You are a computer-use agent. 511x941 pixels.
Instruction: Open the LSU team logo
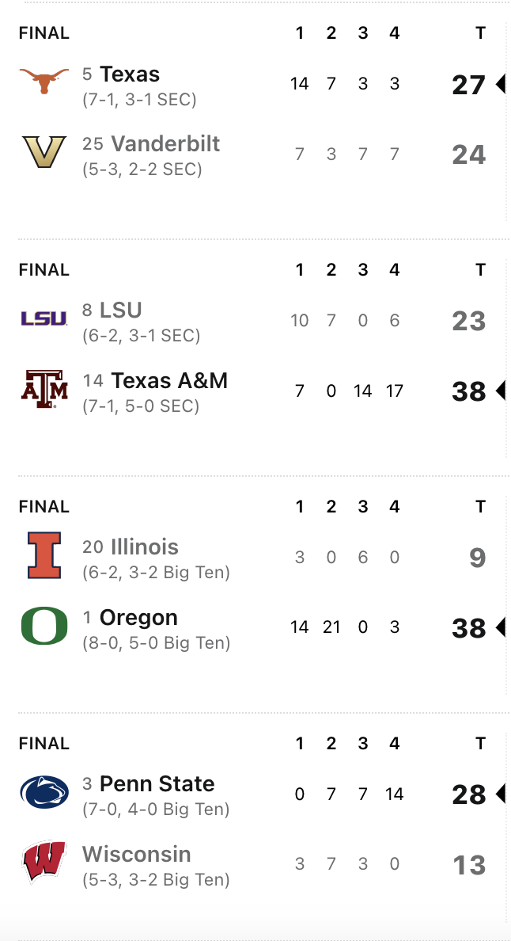tap(44, 318)
